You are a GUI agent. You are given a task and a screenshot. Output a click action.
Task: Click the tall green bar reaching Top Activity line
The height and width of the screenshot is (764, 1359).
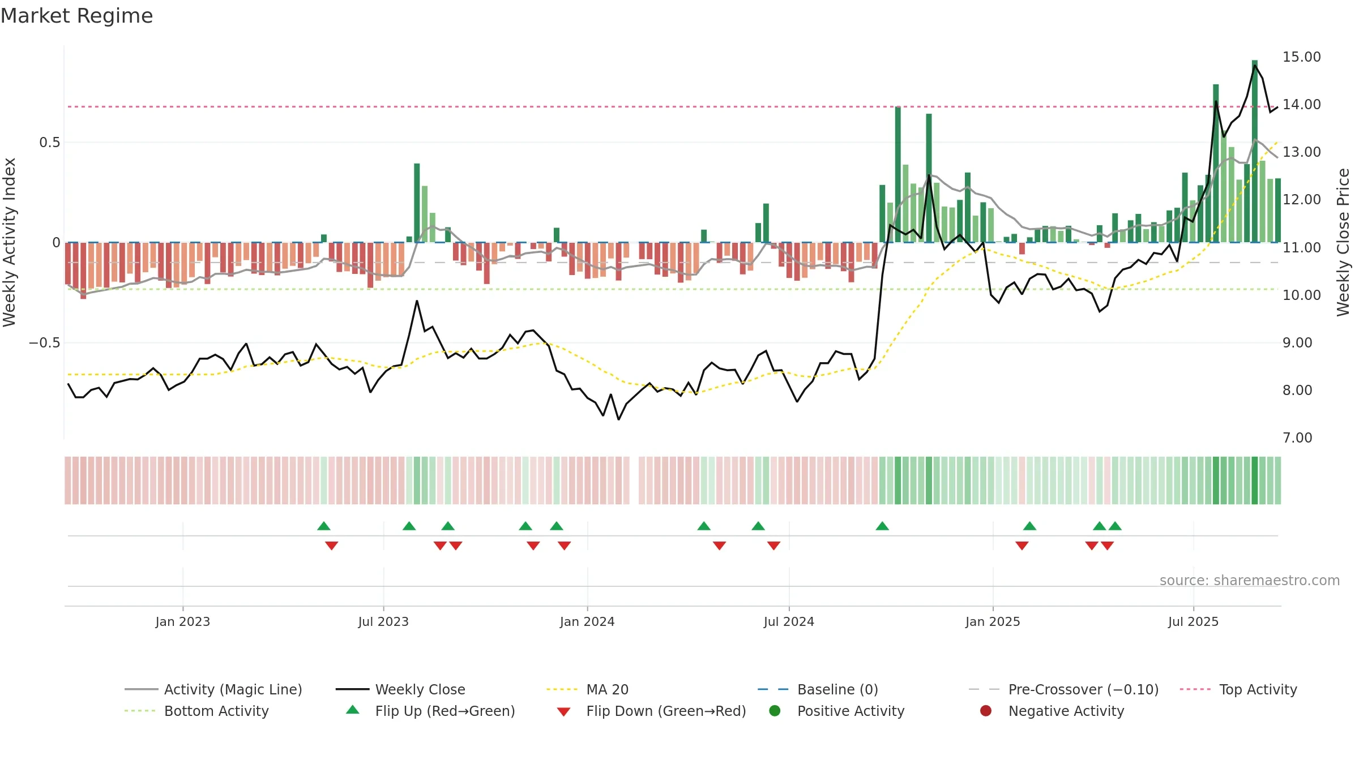click(898, 174)
